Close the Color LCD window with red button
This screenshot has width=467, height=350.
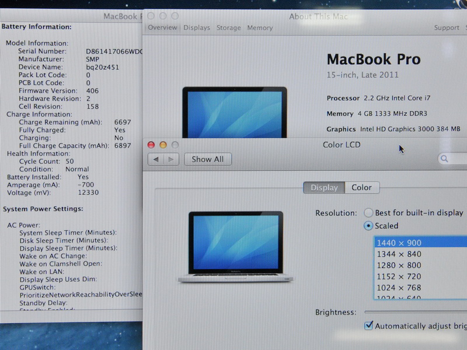151,145
